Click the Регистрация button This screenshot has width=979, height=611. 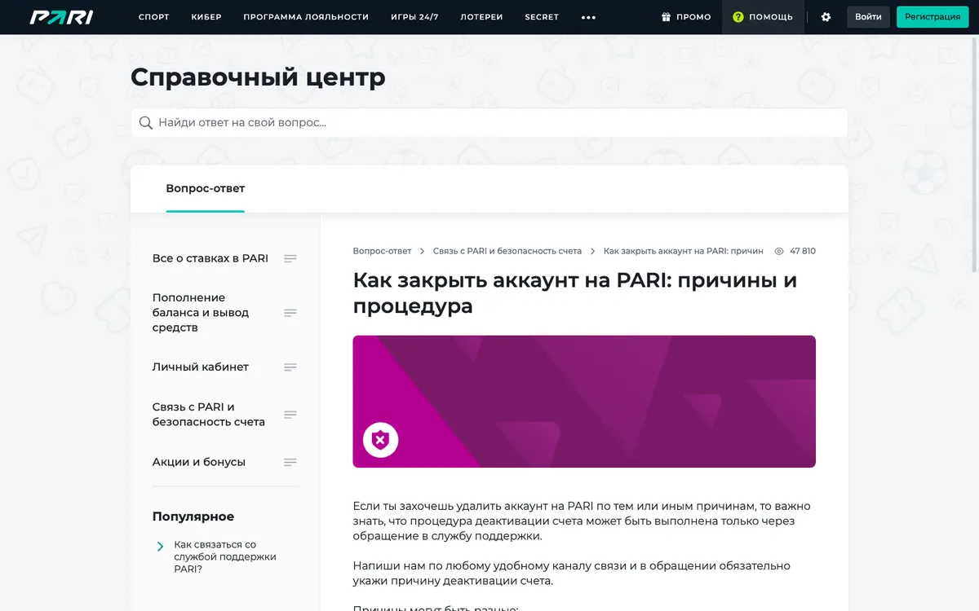(x=932, y=17)
